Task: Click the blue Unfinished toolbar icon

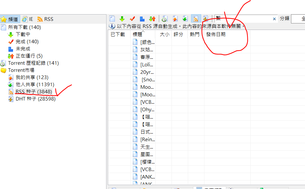Action: pyautogui.click(x=142, y=19)
